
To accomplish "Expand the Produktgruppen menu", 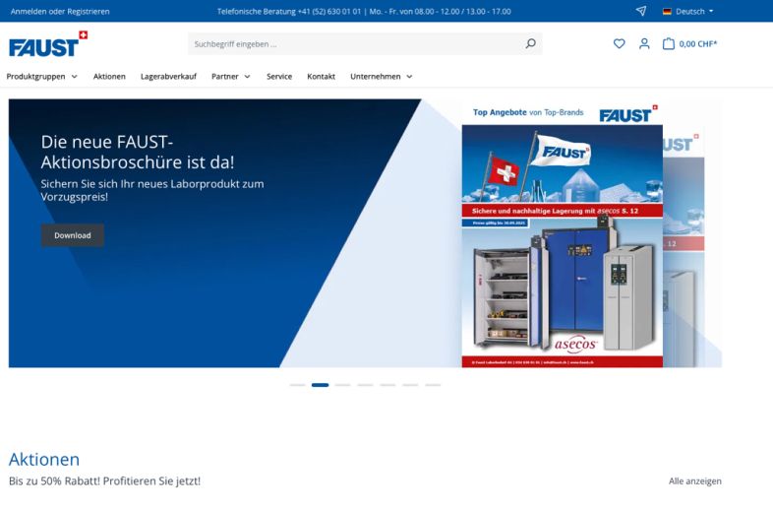I will (42, 76).
